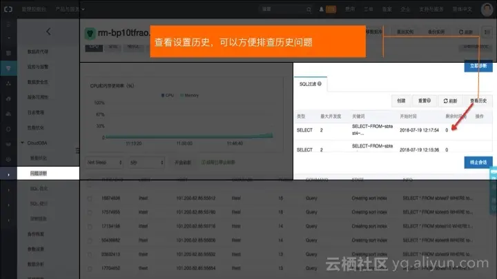Click the 最大并发度 column header
This screenshot has height=279, width=497.
pyautogui.click(x=331, y=116)
